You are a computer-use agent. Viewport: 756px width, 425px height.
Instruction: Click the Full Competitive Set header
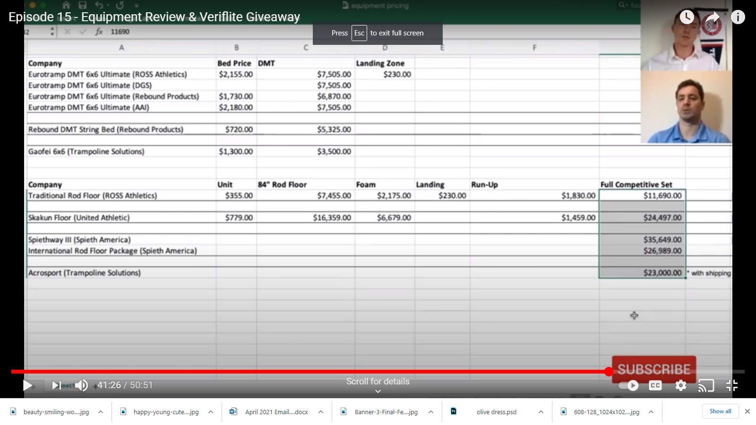click(642, 185)
